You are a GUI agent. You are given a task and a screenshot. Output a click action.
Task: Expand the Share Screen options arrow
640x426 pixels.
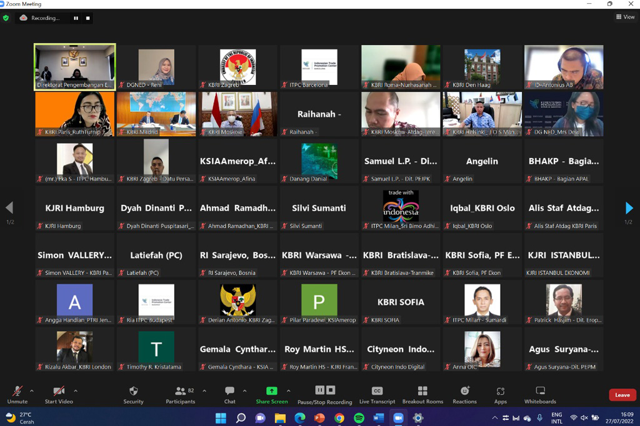click(288, 391)
